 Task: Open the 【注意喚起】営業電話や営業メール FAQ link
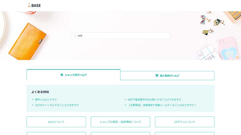point(162,105)
